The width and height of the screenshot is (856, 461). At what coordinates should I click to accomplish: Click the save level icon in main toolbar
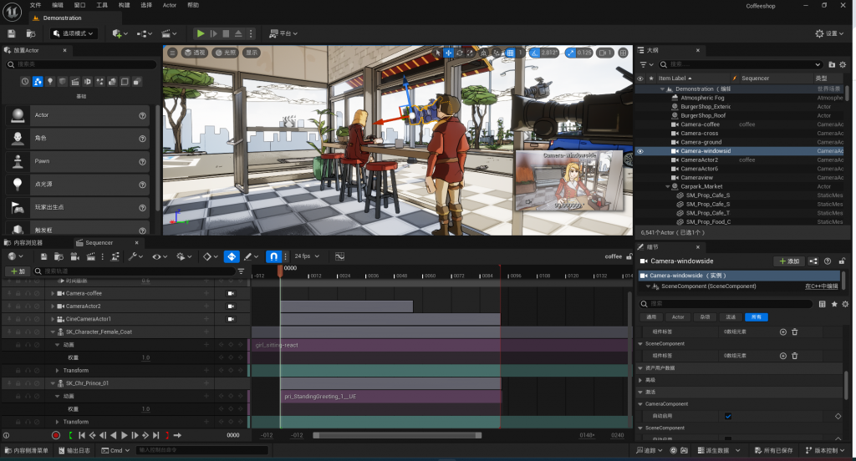coord(12,33)
